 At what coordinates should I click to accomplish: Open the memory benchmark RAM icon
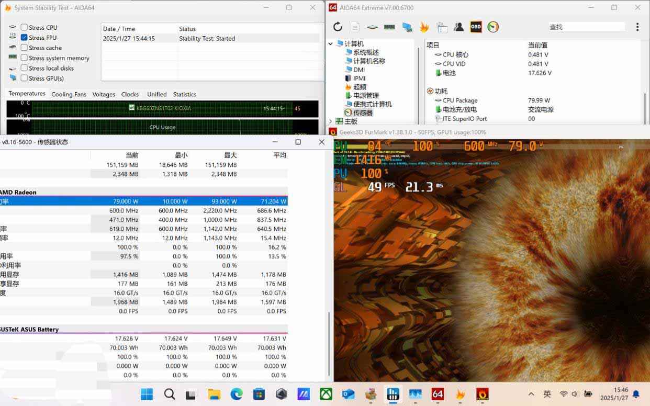(x=389, y=27)
